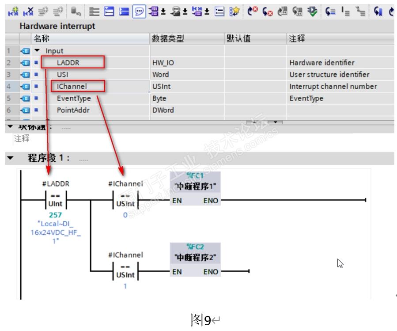The height and width of the screenshot is (331, 397).
Task: Toggle the network comments speech-bubble icon
Action: click(139, 11)
